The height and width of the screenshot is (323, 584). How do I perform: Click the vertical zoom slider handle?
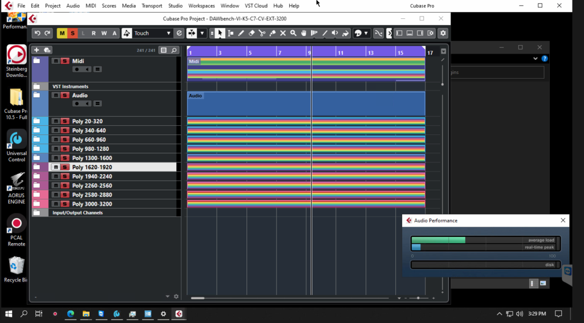[x=443, y=84]
